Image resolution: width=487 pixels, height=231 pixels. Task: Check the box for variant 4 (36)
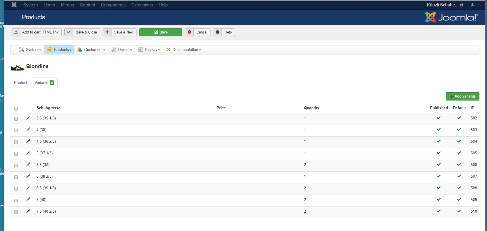16,131
